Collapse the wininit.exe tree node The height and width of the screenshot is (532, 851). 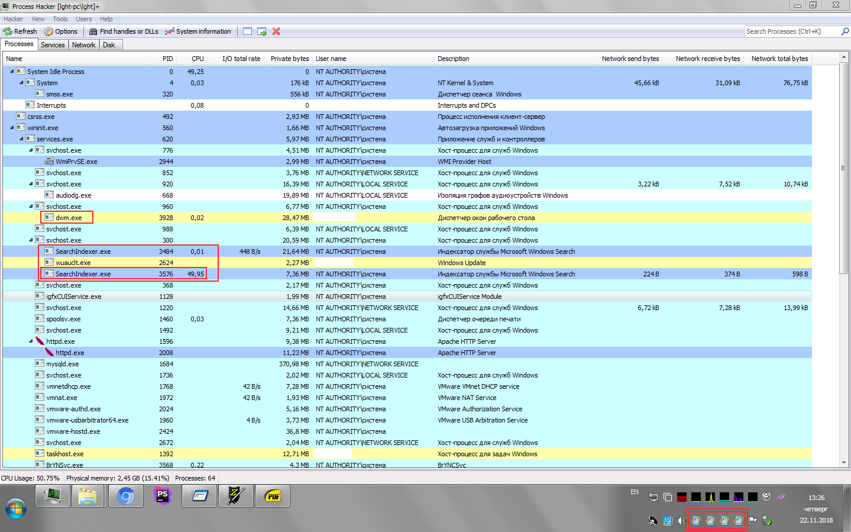point(12,127)
